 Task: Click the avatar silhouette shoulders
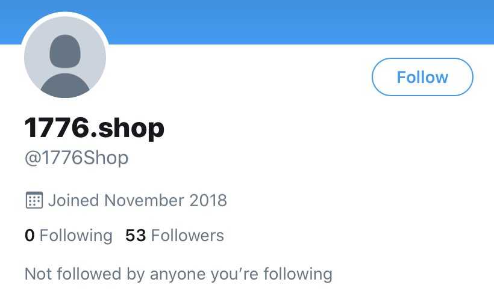(x=65, y=85)
